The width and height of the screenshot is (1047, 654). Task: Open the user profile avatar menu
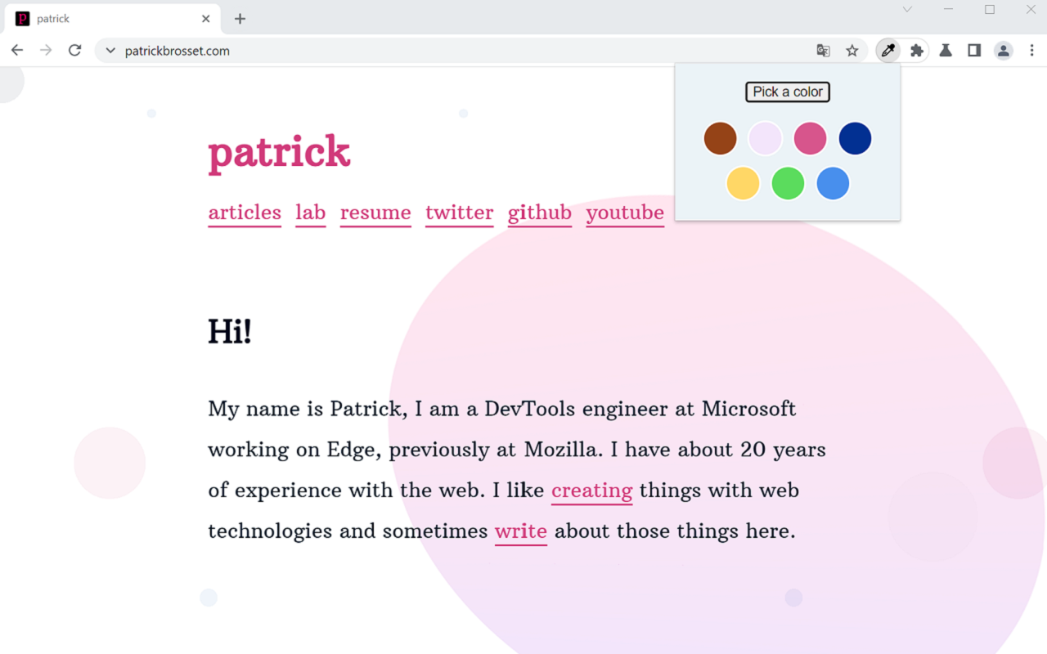click(x=1003, y=51)
